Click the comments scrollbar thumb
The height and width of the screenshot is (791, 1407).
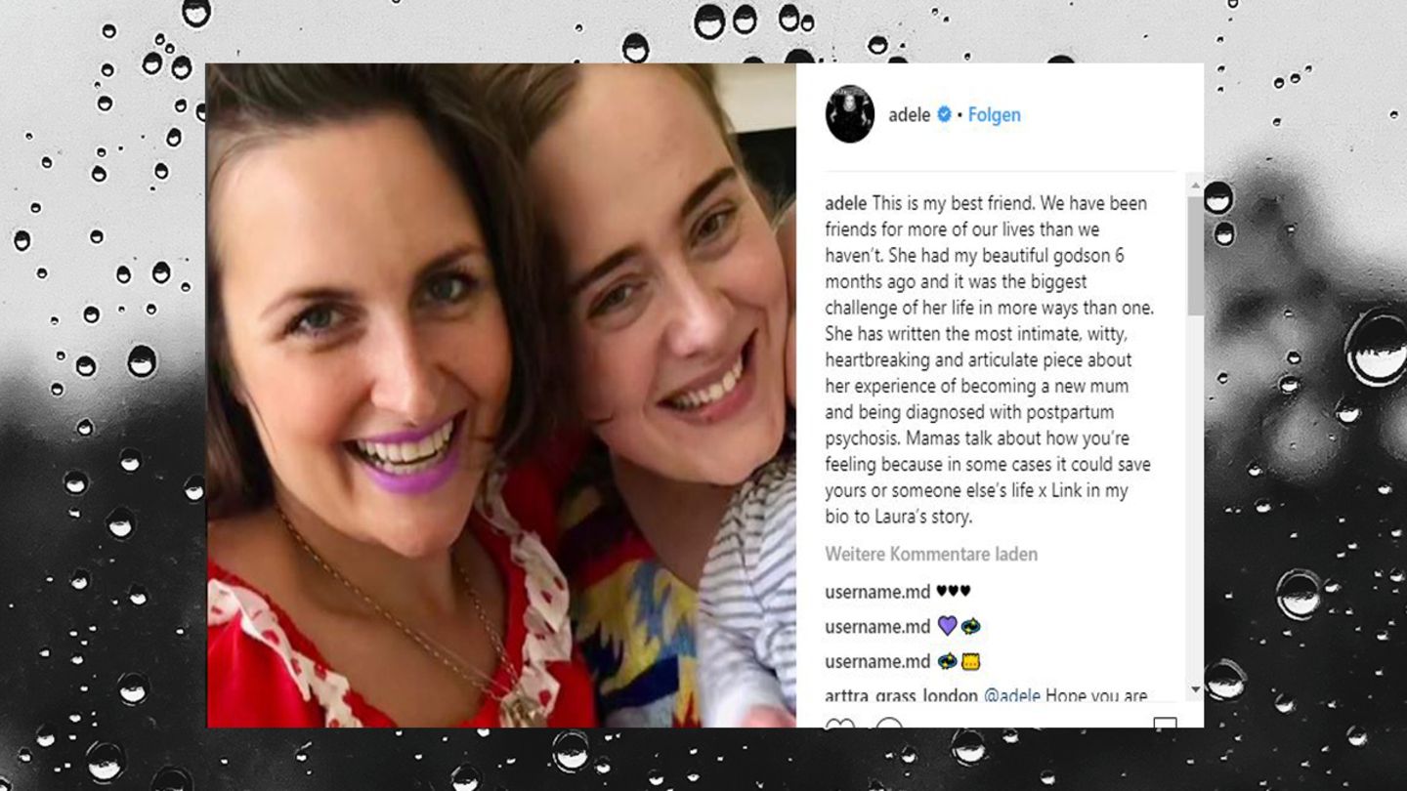1195,256
